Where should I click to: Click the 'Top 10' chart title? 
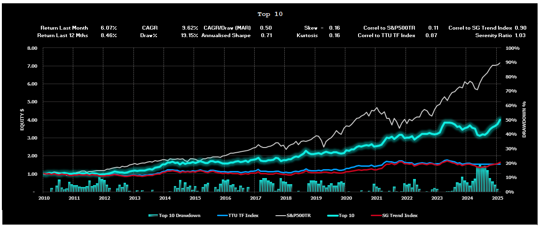tap(270, 14)
